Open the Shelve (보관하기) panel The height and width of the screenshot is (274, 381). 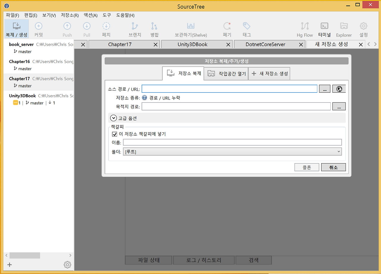pyautogui.click(x=191, y=29)
